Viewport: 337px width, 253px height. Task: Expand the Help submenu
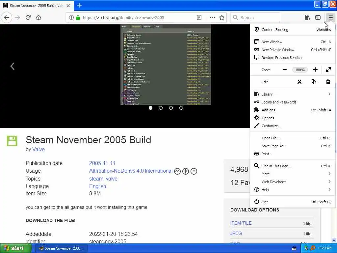(293, 189)
